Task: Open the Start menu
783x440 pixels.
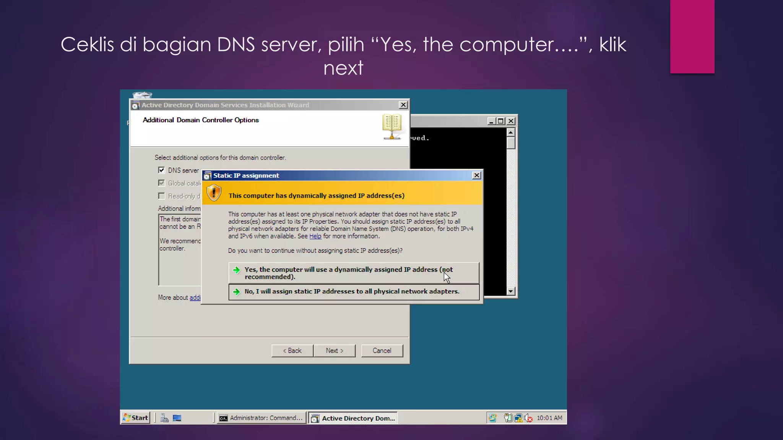Action: coord(136,418)
